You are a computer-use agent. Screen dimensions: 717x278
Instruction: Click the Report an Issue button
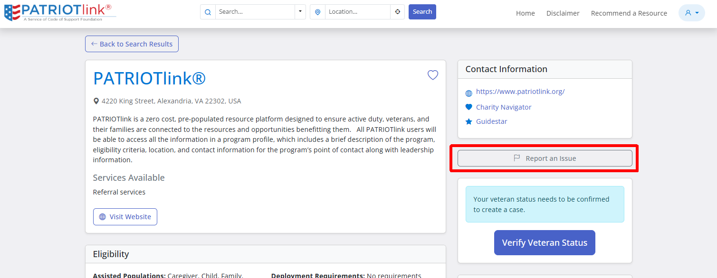[545, 158]
